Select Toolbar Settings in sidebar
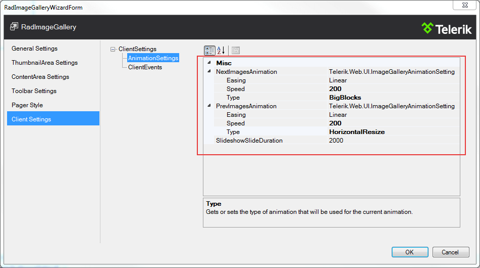This screenshot has height=268, width=480. tap(34, 91)
